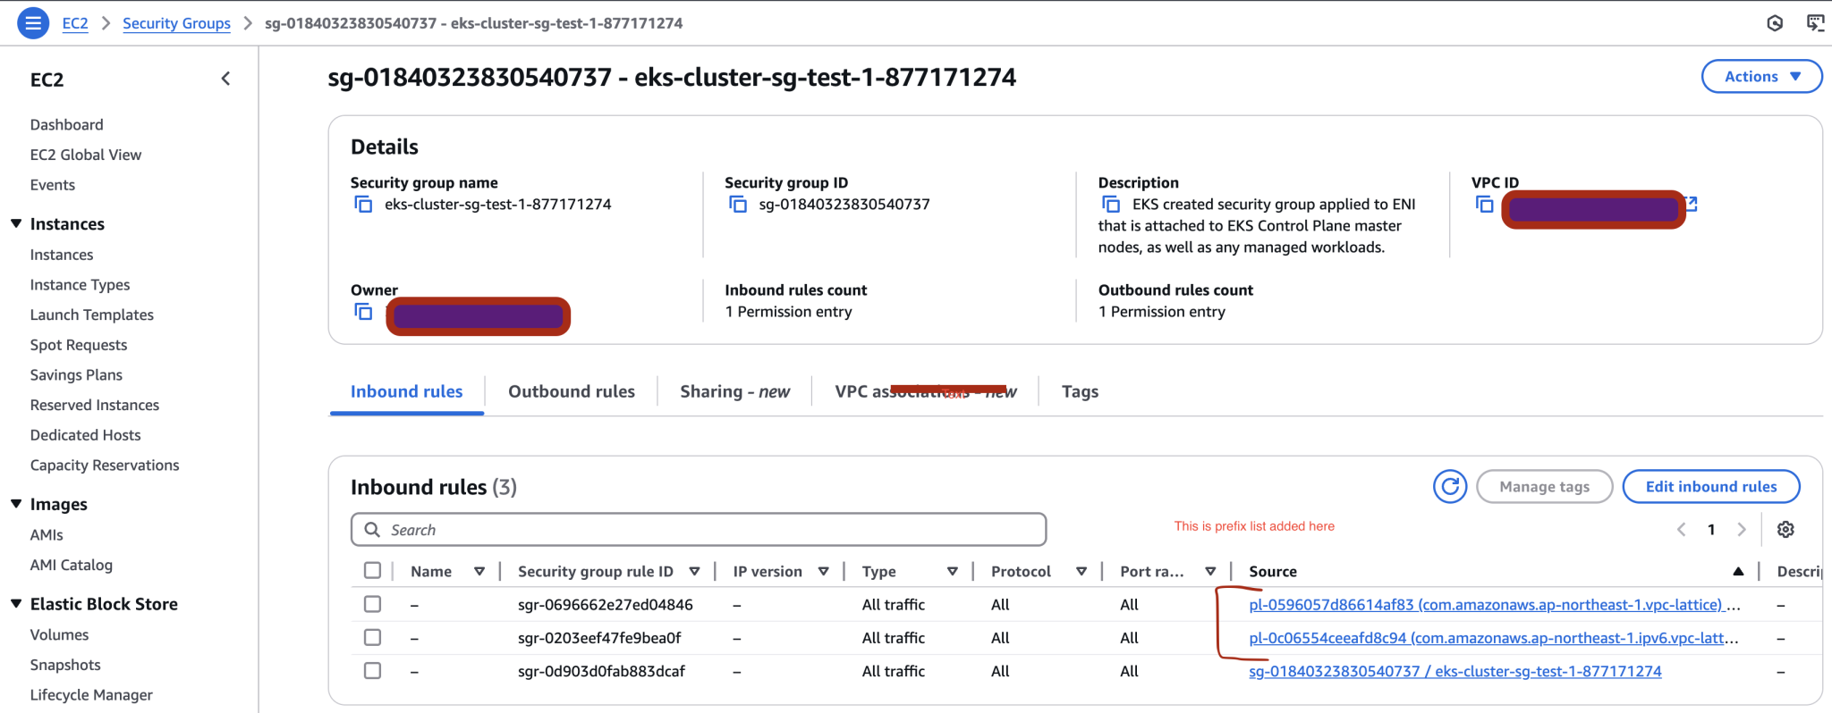Open source link sg-01840323830540737 / eks-cluster-sg-test-1
The height and width of the screenshot is (713, 1832).
click(1455, 671)
